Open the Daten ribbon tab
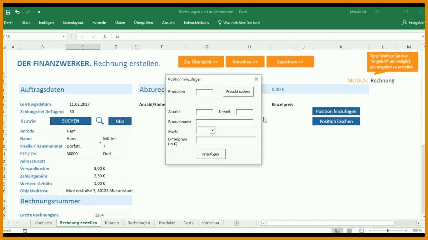The width and height of the screenshot is (428, 240). (120, 23)
